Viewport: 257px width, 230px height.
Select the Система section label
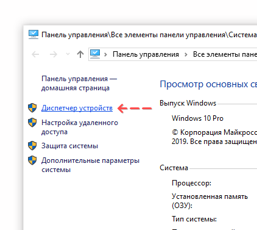174,168
